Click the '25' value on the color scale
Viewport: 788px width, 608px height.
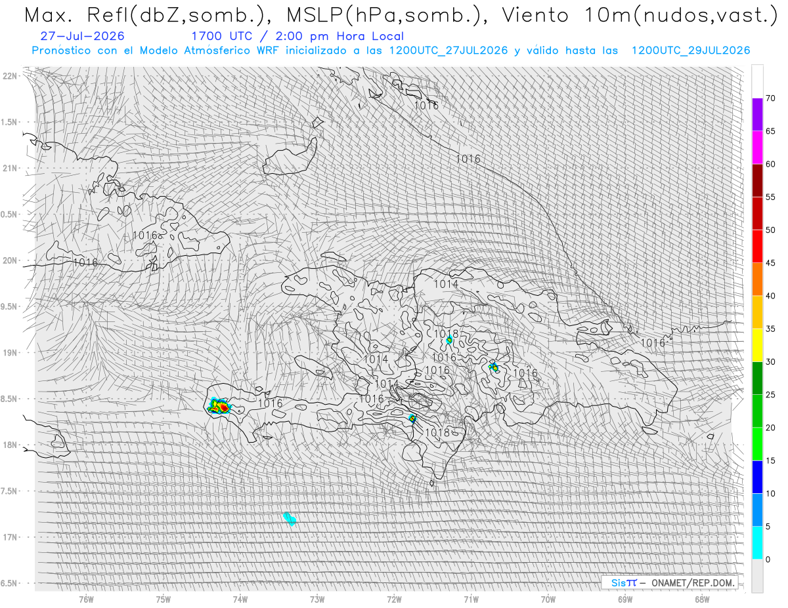coord(770,395)
